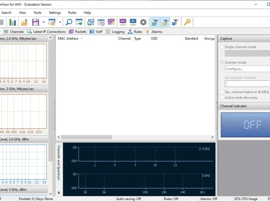Close the Channels and Spectrum pane
Viewport: 270px width, 202px height.
59,193
